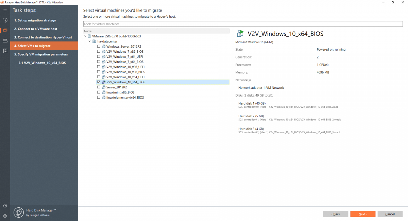Screen dimensions: 408x221
Task: Open help via the question mark icon
Action: pos(5,205)
